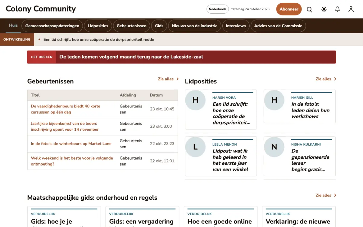Screen dimensions: 363x227
Task: Click Harsh Vora's avatar circle
Action: [195, 100]
